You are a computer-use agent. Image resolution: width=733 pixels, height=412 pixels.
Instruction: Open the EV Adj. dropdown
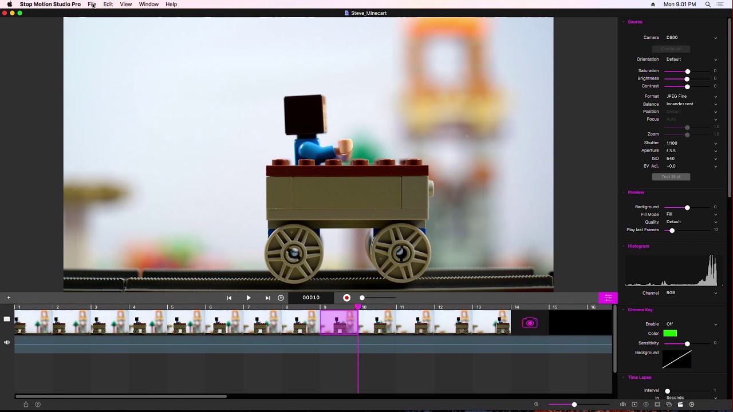point(691,166)
